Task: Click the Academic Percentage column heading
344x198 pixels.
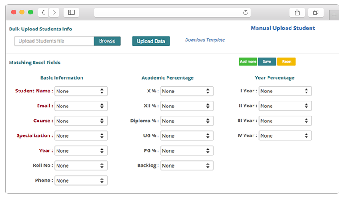Action: point(167,78)
